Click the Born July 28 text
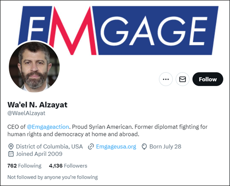 pyautogui.click(x=165, y=147)
